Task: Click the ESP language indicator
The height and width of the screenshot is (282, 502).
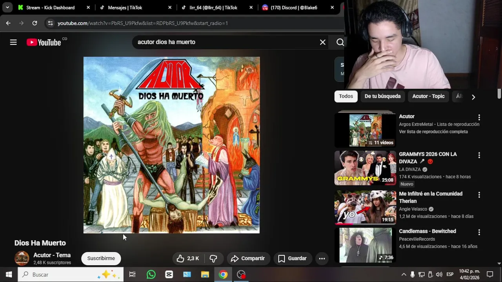Action: [450, 275]
